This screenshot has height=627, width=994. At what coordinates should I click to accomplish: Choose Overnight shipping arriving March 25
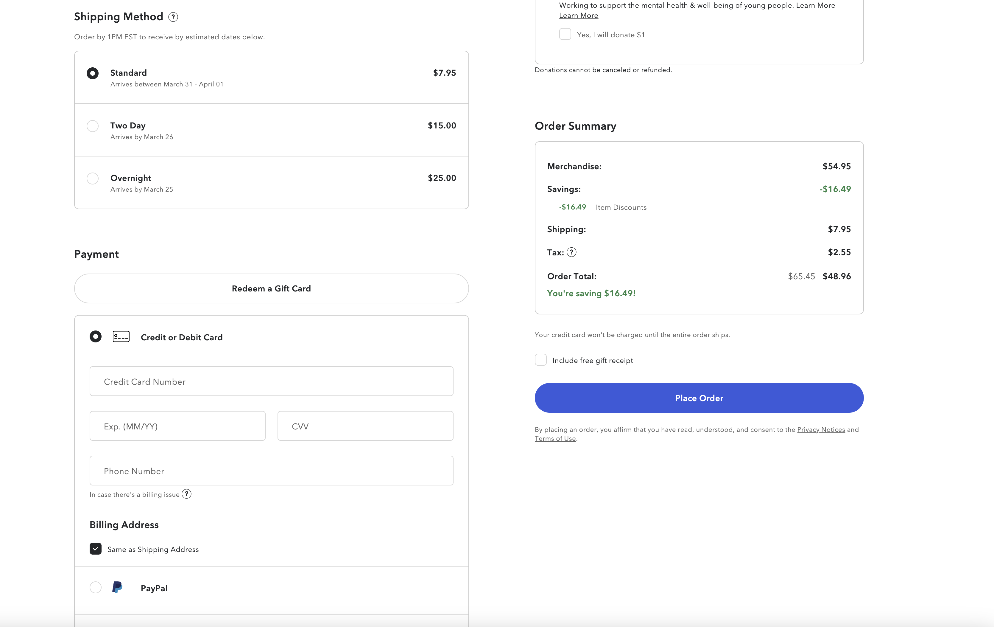(93, 179)
